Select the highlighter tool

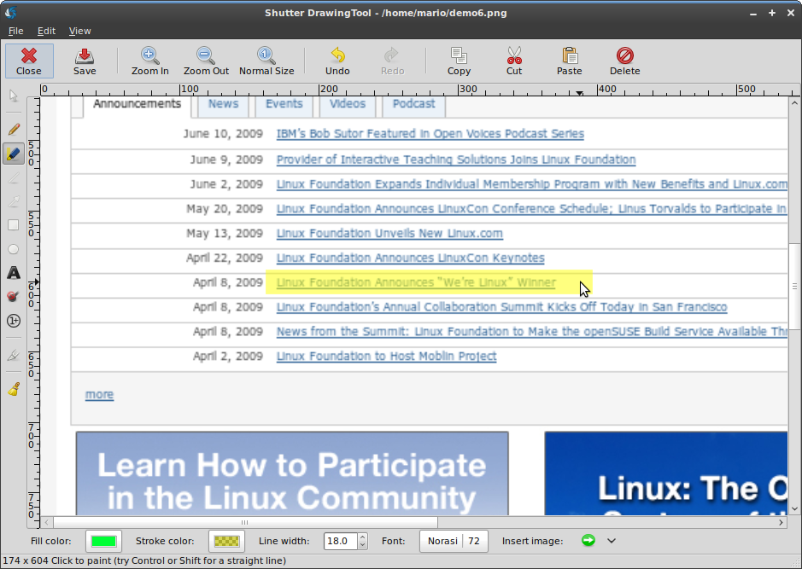click(13, 154)
